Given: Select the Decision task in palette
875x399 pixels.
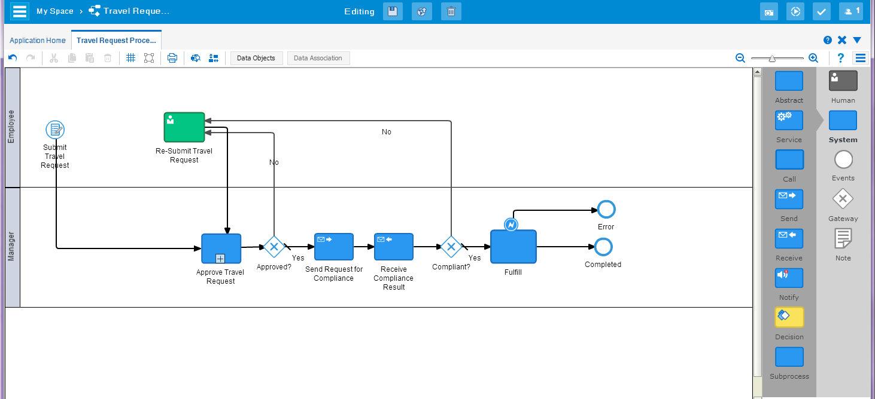Looking at the screenshot, I should [x=789, y=317].
